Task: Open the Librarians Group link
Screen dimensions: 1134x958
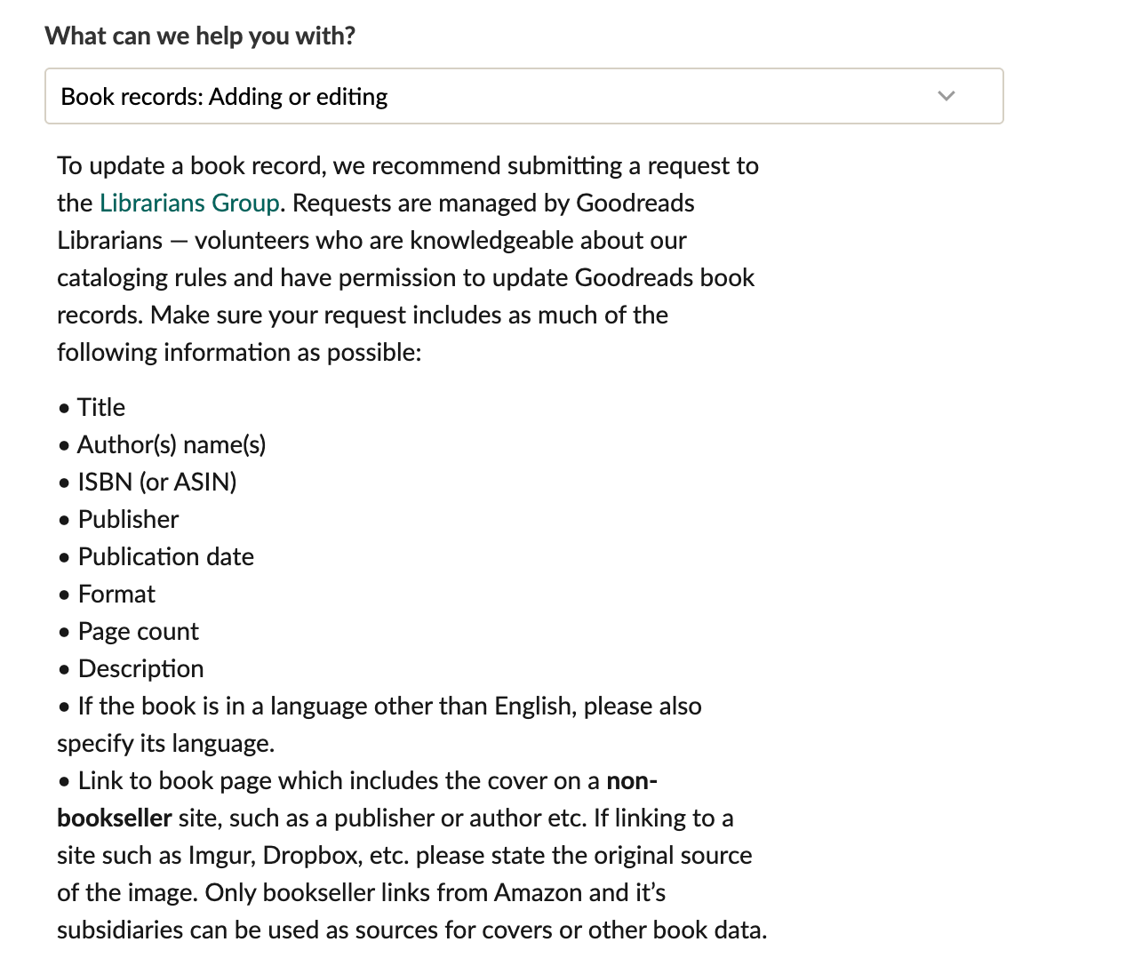Action: (189, 204)
